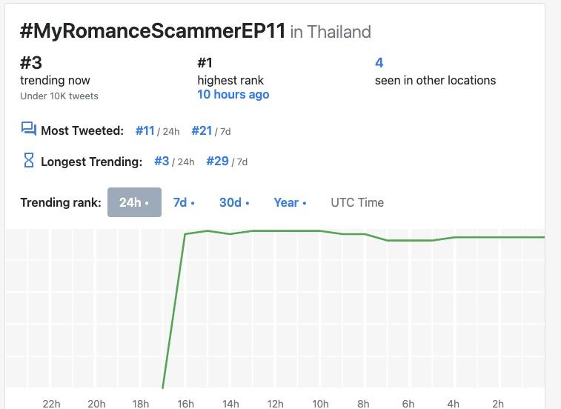The height and width of the screenshot is (409, 561).
Task: Open Most Tweeted #11 24h rank link
Action: tap(145, 130)
